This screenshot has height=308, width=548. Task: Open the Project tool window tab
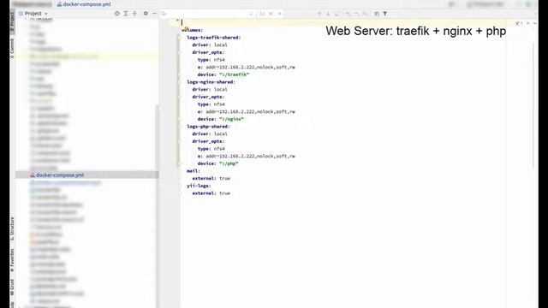(x=12, y=21)
